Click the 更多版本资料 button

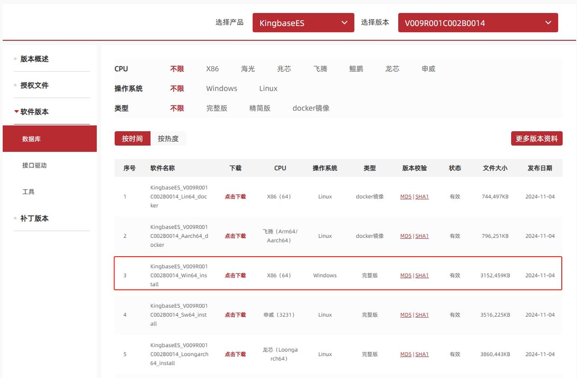(536, 138)
